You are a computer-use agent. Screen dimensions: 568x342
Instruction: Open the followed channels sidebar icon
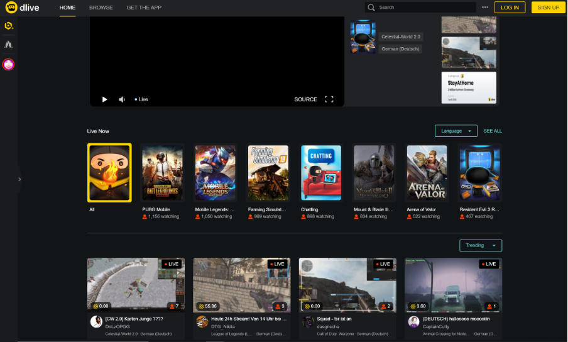pos(9,26)
